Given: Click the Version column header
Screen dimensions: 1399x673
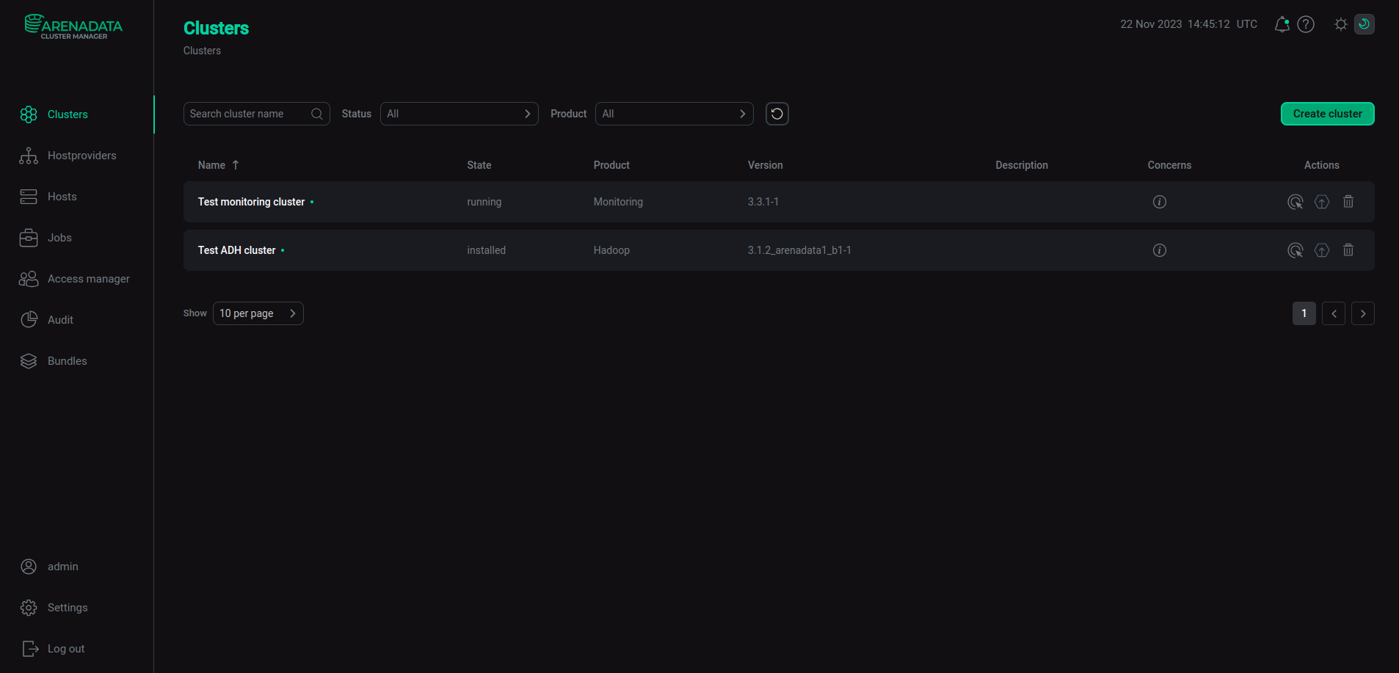Looking at the screenshot, I should click(765, 165).
